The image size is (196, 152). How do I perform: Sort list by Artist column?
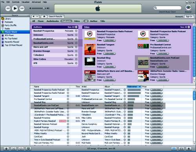pos(92,87)
